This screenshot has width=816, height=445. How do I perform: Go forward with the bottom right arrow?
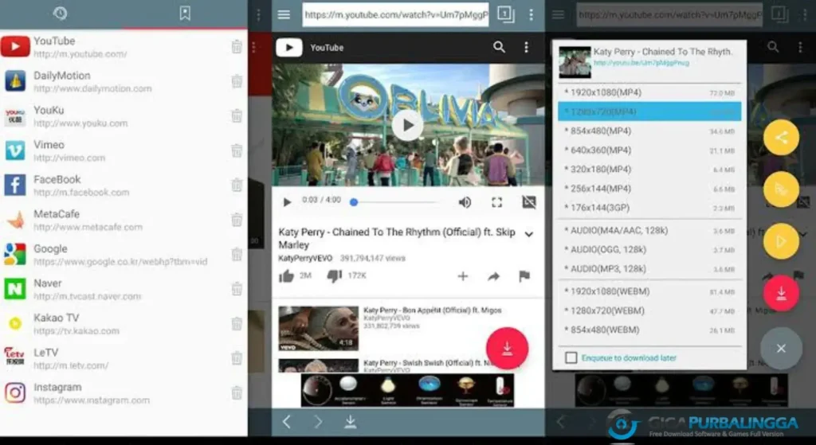(319, 422)
